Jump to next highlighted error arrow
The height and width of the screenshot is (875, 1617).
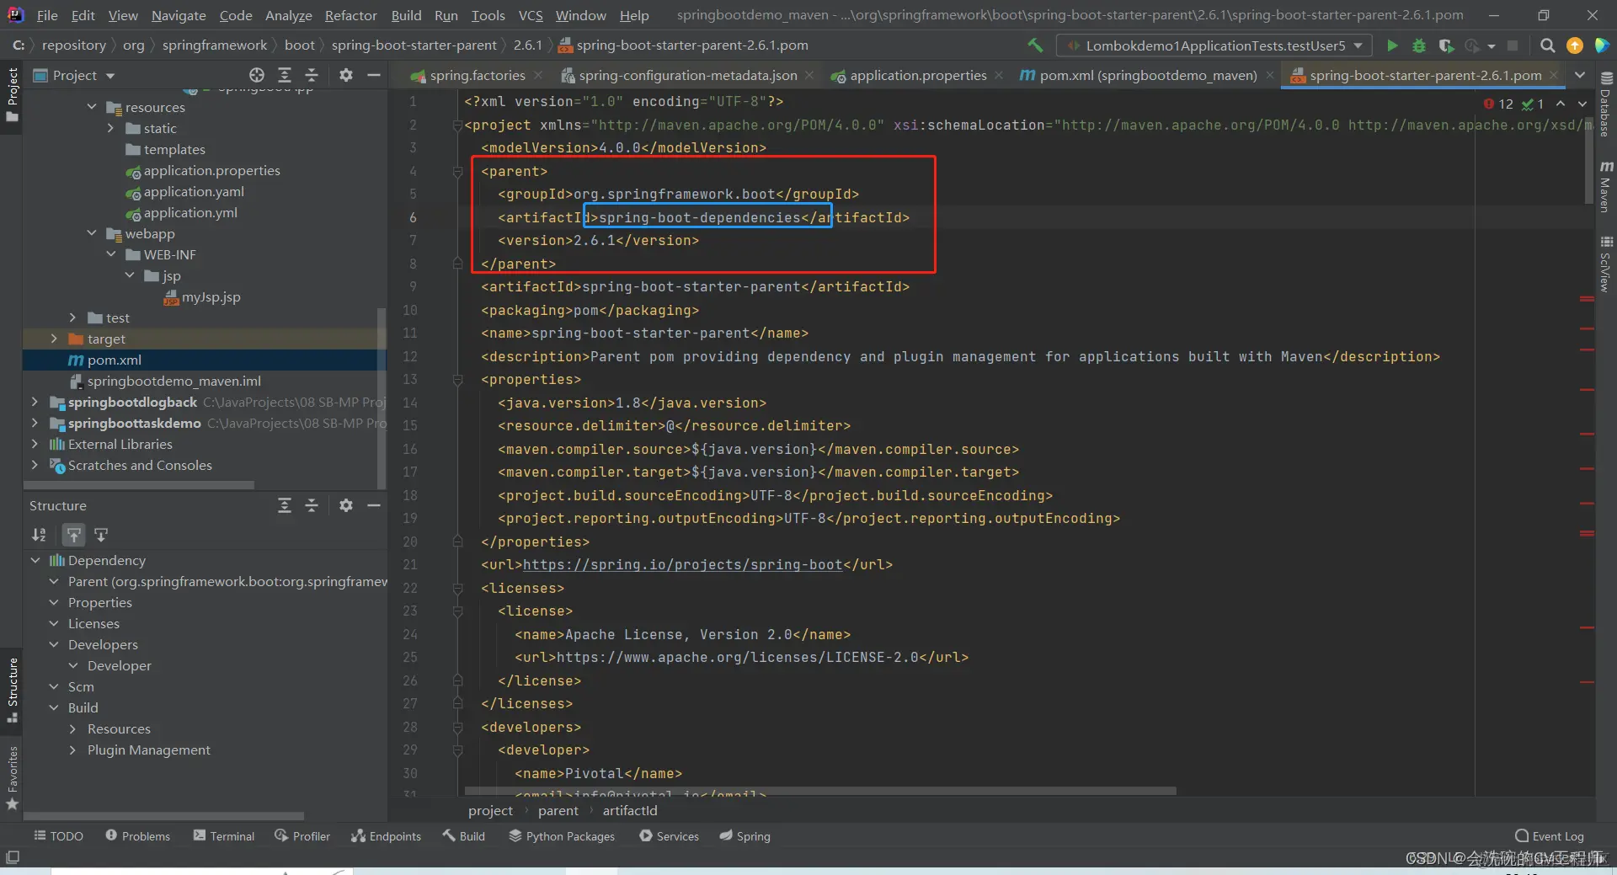[1582, 104]
